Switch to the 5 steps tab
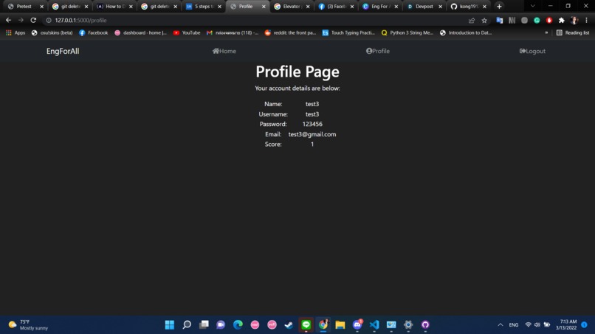Screen dimensions: 595x334 point(204,7)
